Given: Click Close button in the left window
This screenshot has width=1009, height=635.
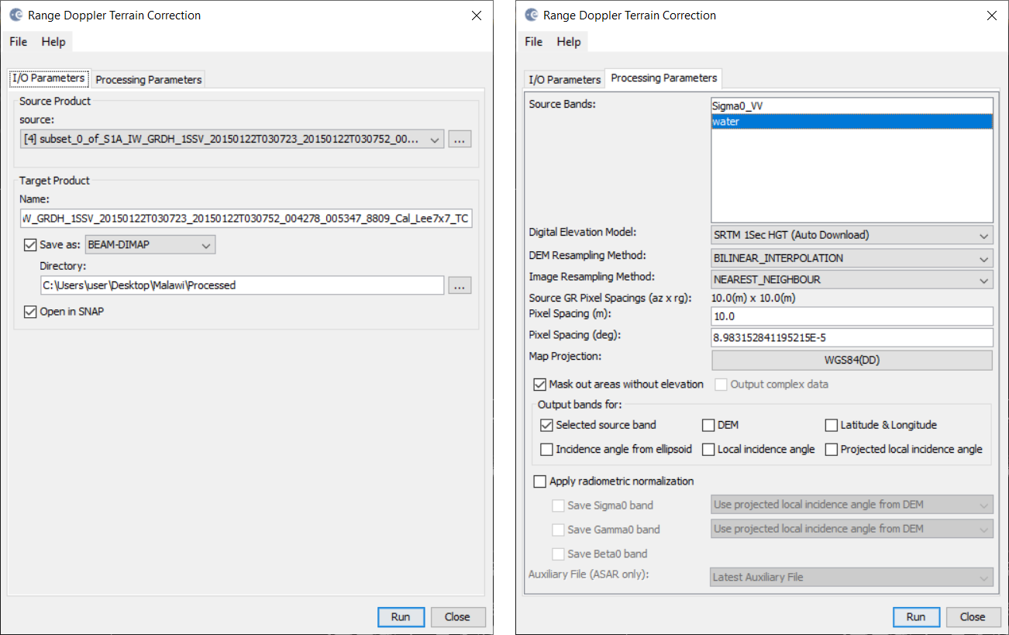Looking at the screenshot, I should point(457,617).
